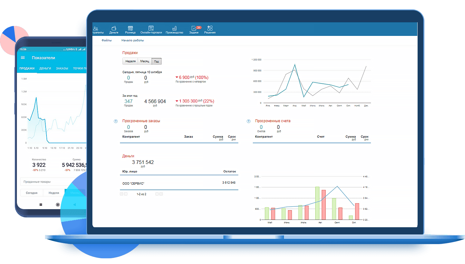The image size is (465, 264).
Task: Click help icon beside Просроченные счета
Action: click(249, 121)
